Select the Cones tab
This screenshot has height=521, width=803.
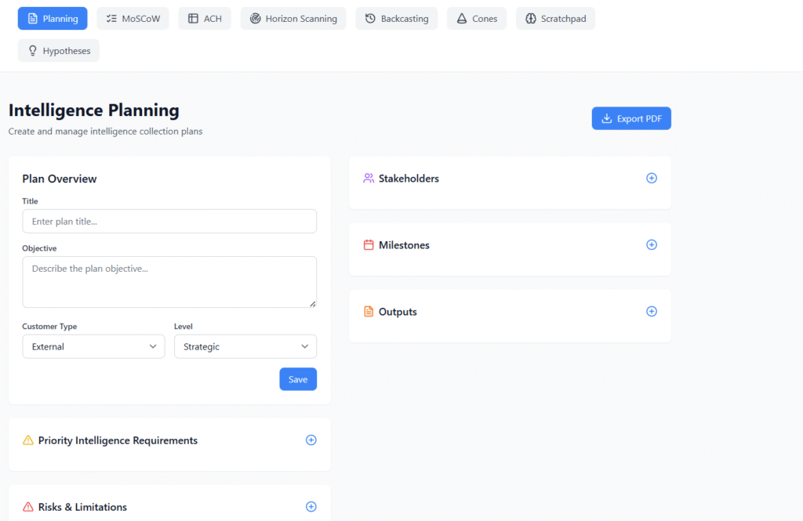tap(477, 19)
